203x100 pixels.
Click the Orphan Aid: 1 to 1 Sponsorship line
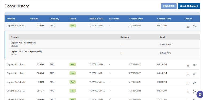[x=26, y=51]
